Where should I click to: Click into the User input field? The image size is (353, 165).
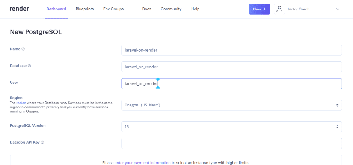[232, 83]
